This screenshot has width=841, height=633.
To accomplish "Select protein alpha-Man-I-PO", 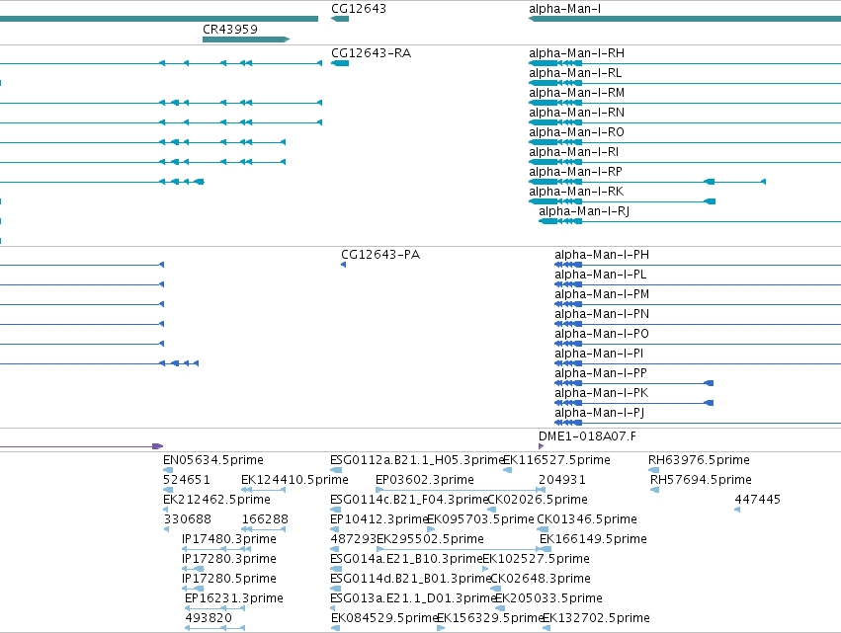I will pos(602,334).
